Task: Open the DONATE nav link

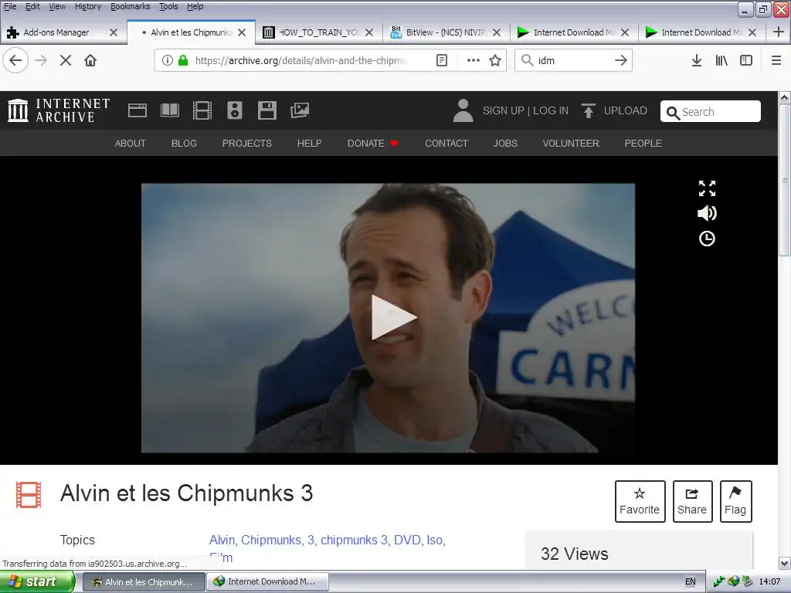Action: 373,143
